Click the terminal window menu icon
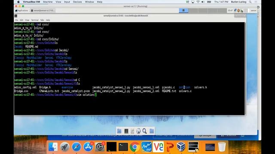The image size is (275, 154). [x=16, y=16]
